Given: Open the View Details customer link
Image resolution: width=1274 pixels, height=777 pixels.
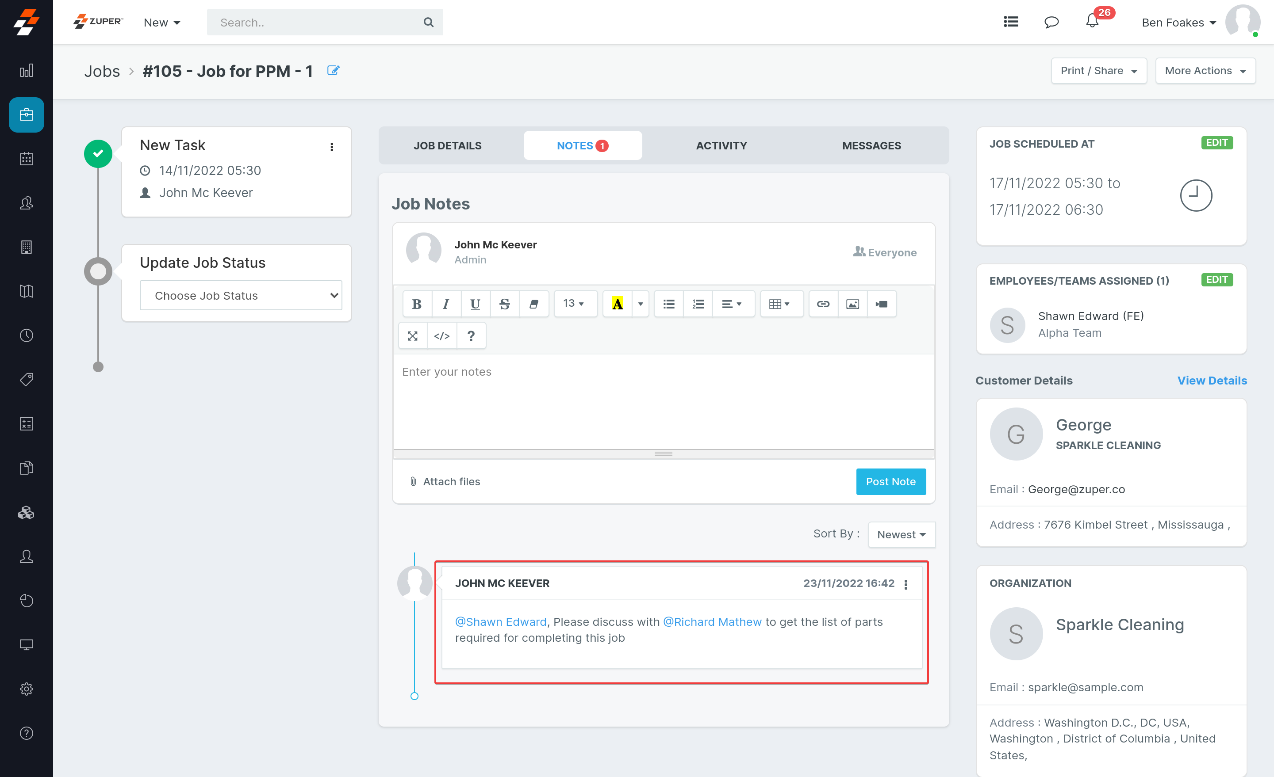Looking at the screenshot, I should [1212, 380].
